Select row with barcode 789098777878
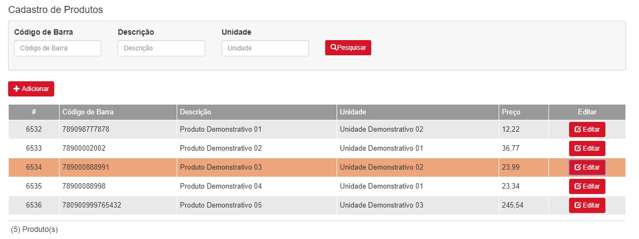The height and width of the screenshot is (239, 639). (317, 130)
